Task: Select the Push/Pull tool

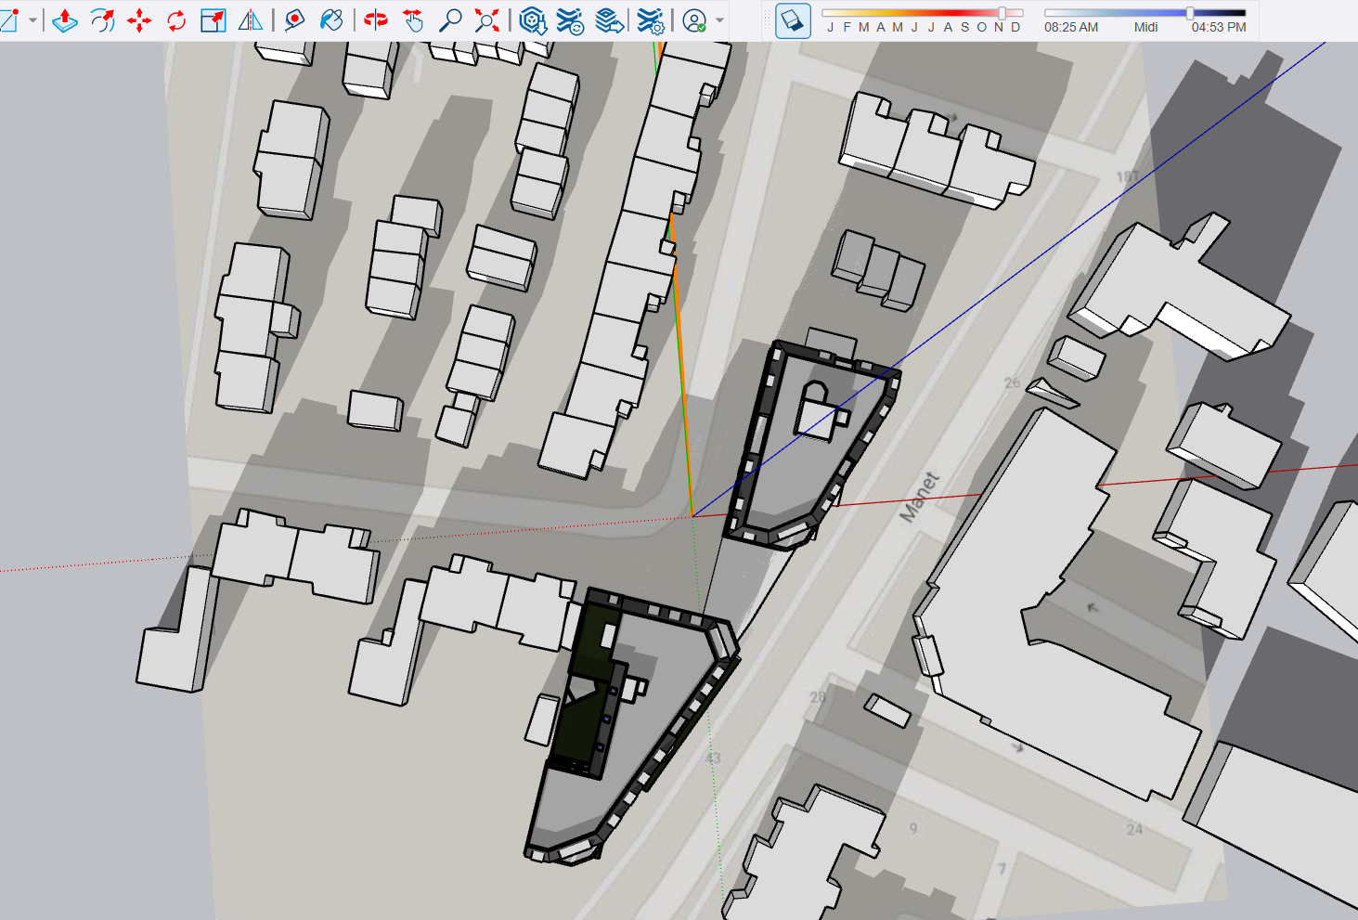Action: pyautogui.click(x=65, y=20)
